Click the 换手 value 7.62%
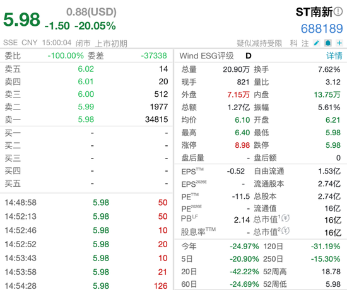This screenshot has width=347, height=290. 329,70
